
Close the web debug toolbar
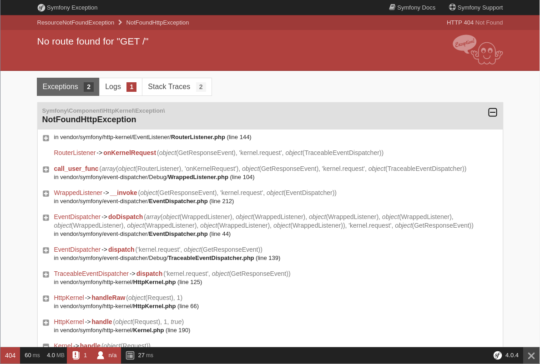point(531,356)
